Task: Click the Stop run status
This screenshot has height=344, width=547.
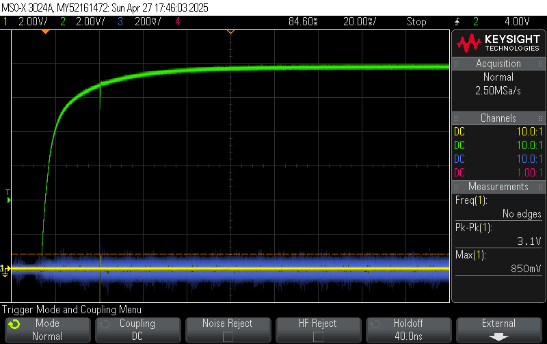Action: [416, 22]
